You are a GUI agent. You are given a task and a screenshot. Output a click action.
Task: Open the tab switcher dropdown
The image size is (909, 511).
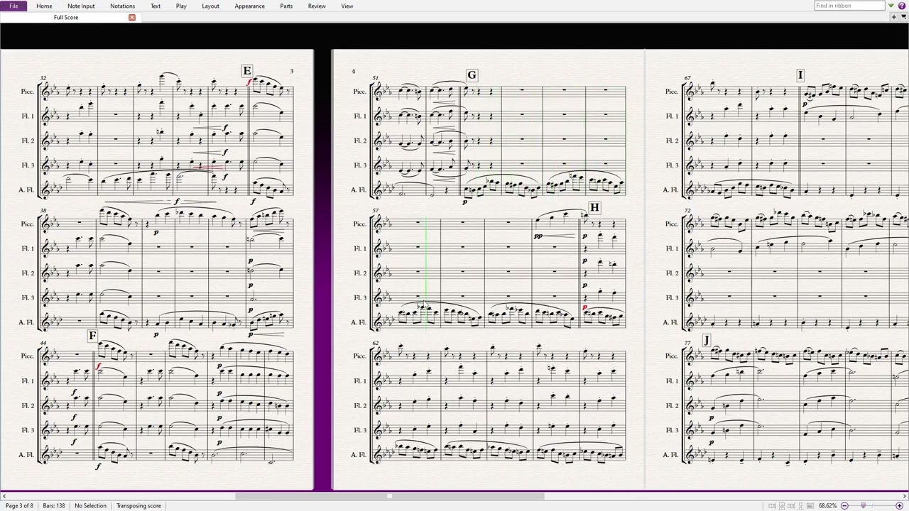click(904, 17)
